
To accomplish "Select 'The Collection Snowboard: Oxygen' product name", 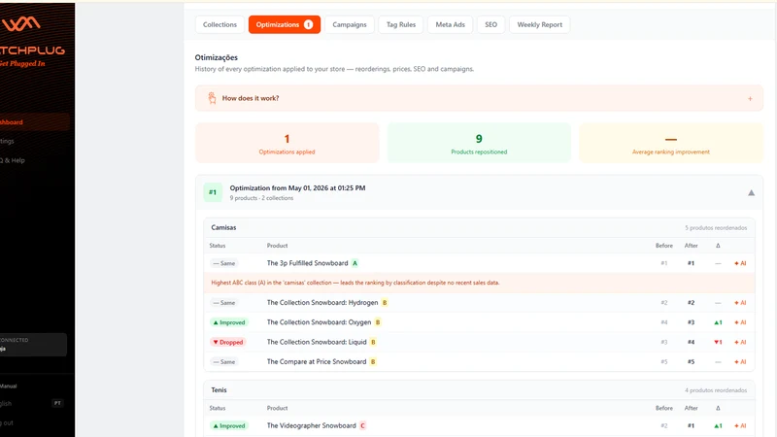I will coord(319,322).
